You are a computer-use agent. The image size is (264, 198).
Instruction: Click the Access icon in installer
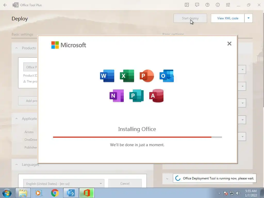pos(156,96)
